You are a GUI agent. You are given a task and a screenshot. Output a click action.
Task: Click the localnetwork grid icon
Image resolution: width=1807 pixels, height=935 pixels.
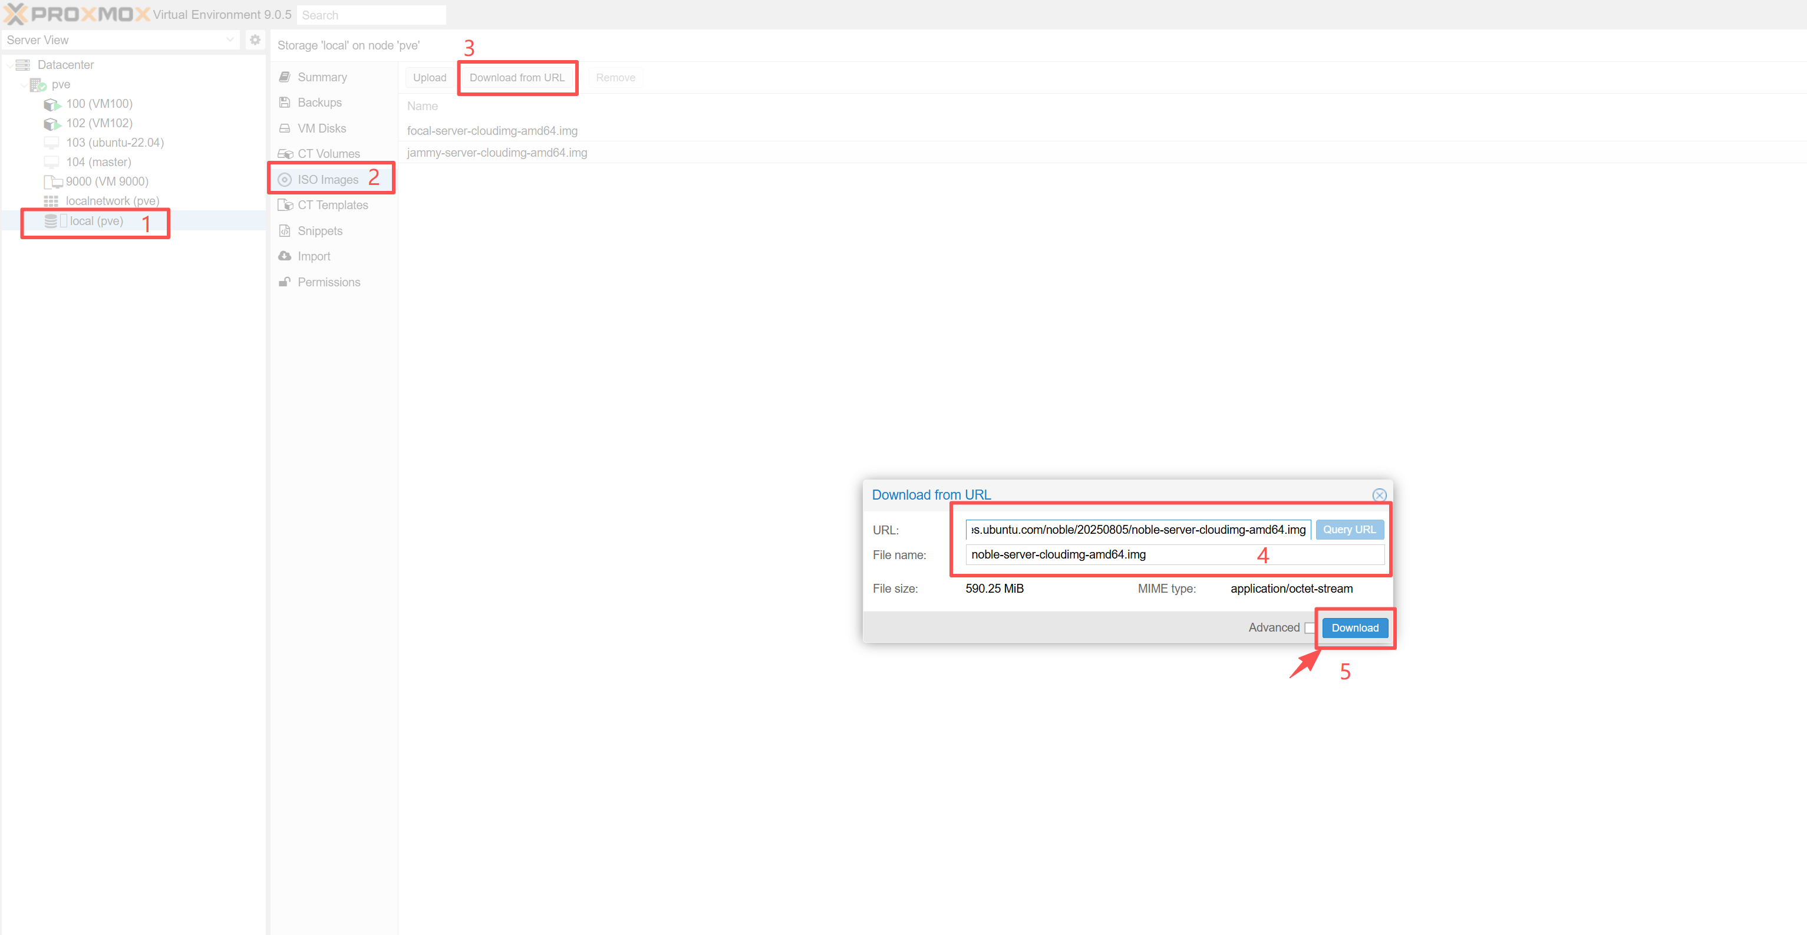(x=51, y=201)
